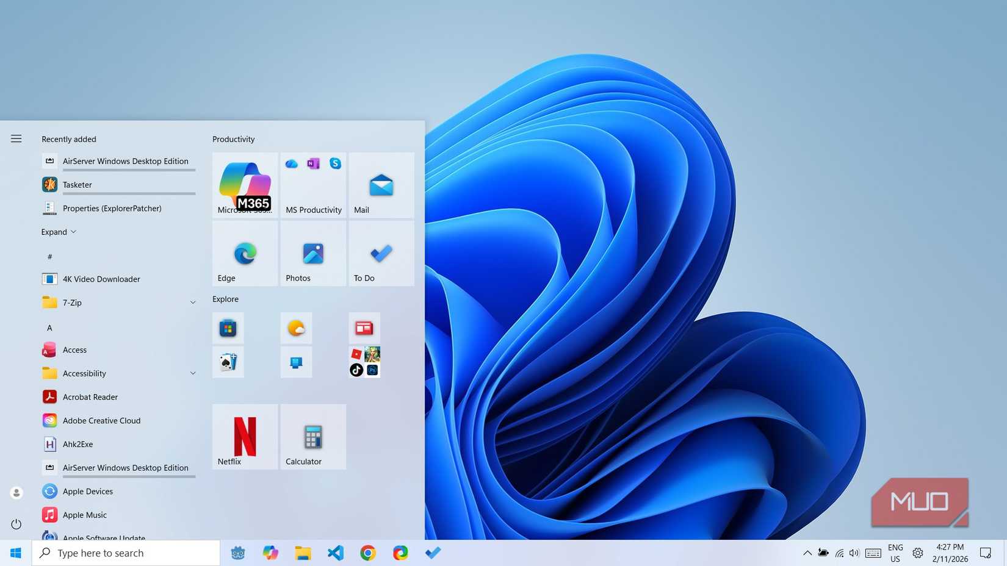Open Adobe Creative Cloud from the app list
1007x566 pixels.
pyautogui.click(x=101, y=420)
